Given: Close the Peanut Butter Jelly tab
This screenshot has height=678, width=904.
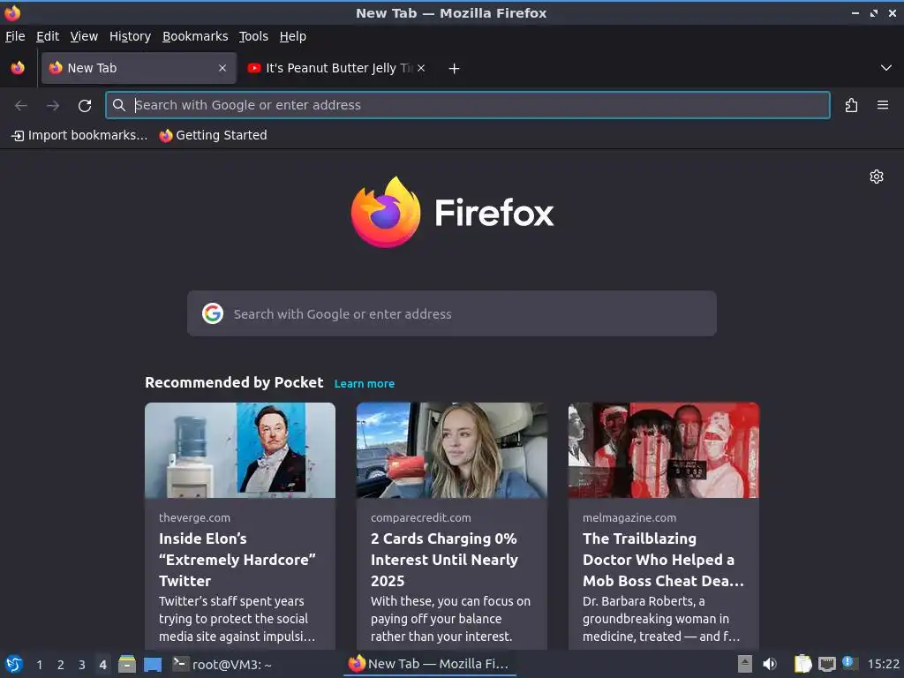Looking at the screenshot, I should [x=421, y=68].
